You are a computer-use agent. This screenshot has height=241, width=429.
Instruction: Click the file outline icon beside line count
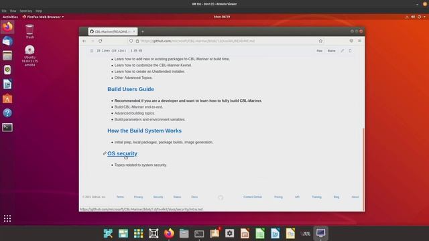pyautogui.click(x=92, y=51)
